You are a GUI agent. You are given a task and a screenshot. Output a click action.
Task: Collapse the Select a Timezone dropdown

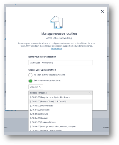point(61,93)
